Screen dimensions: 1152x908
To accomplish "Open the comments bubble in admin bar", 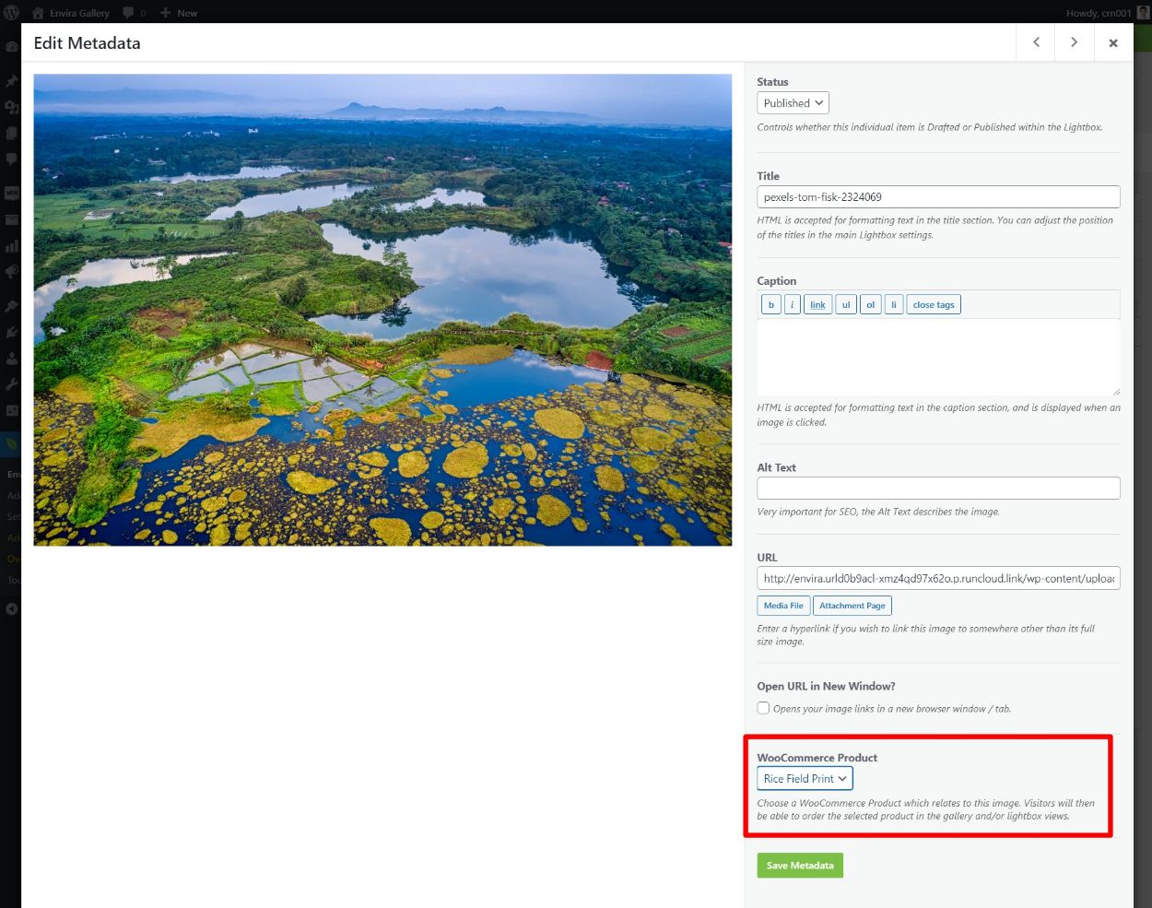I will [135, 13].
